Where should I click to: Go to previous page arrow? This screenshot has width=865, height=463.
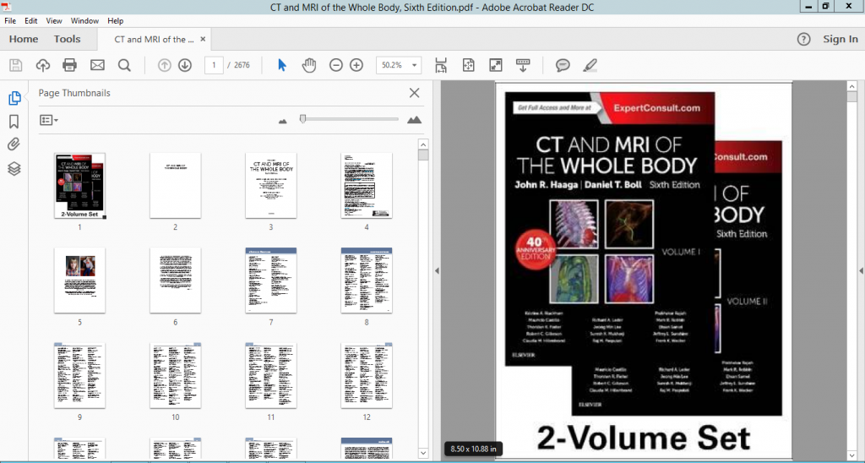pos(165,65)
